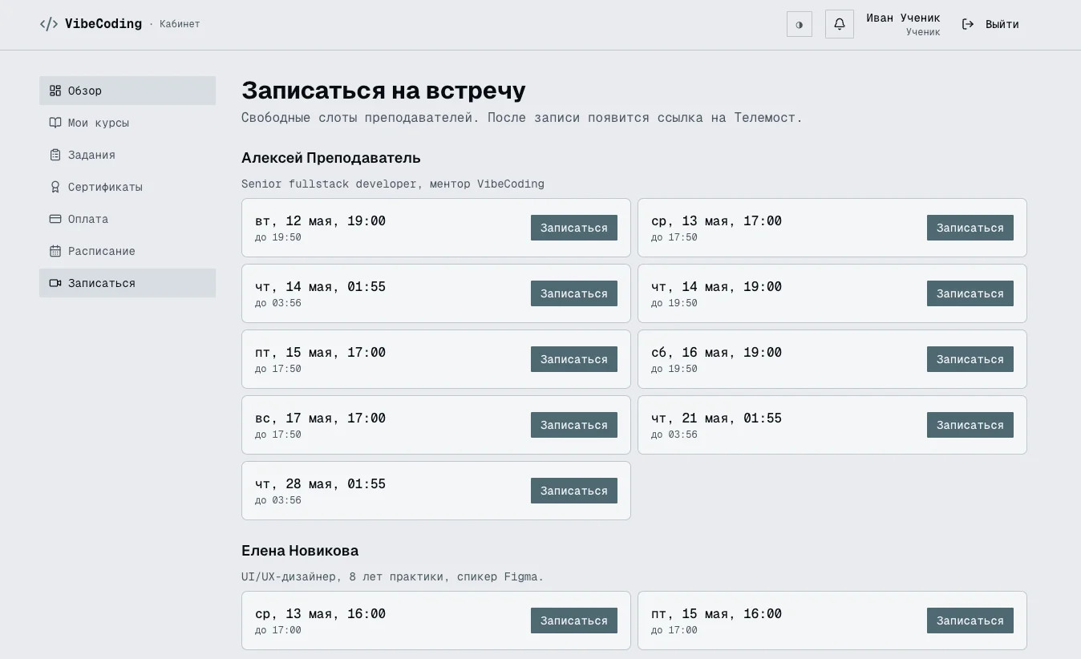Click the clipboard icon next to Задания

(x=55, y=155)
